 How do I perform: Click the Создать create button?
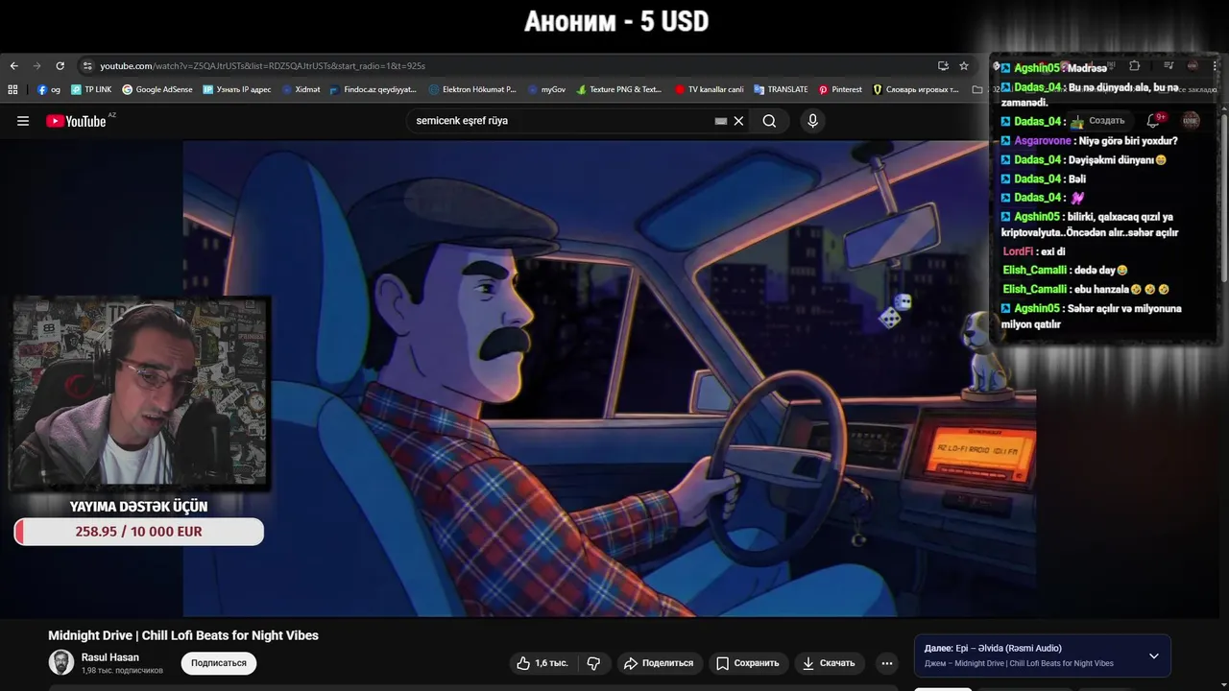(x=1097, y=121)
